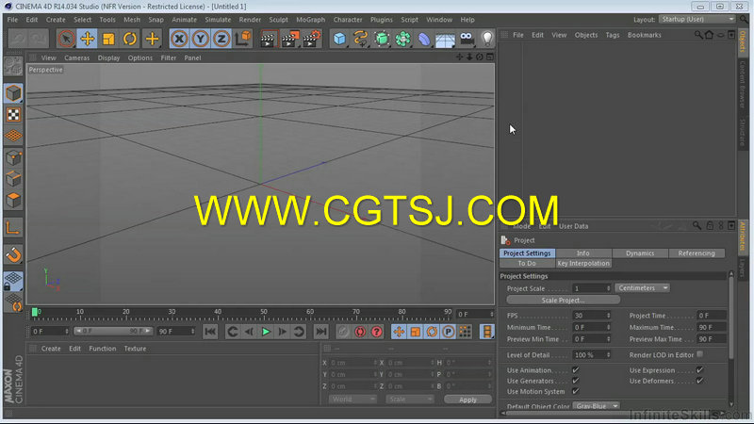The image size is (754, 424).
Task: Open the Info tab
Action: coord(583,253)
